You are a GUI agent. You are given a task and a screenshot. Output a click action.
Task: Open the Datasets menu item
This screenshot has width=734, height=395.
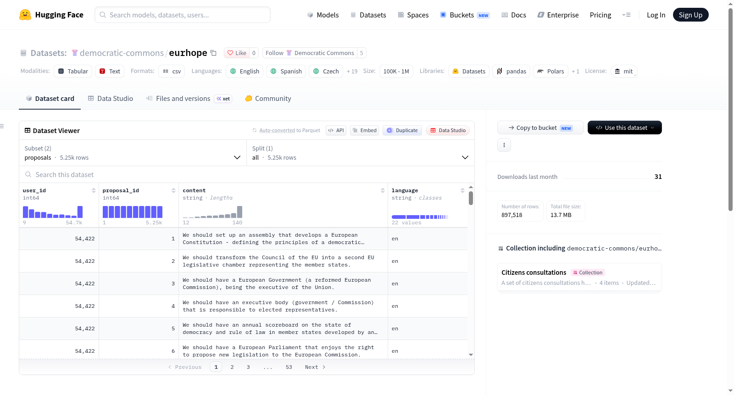coord(368,15)
